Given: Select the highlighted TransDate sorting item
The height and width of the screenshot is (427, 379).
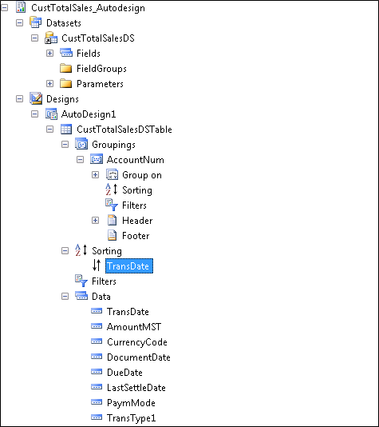Looking at the screenshot, I should tap(129, 265).
